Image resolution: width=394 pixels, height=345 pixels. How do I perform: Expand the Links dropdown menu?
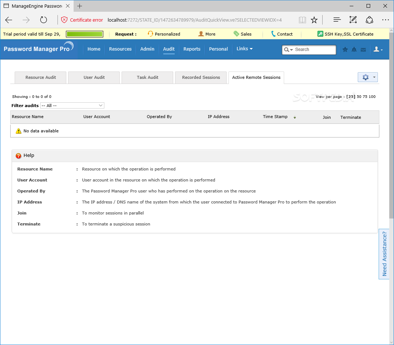(245, 49)
